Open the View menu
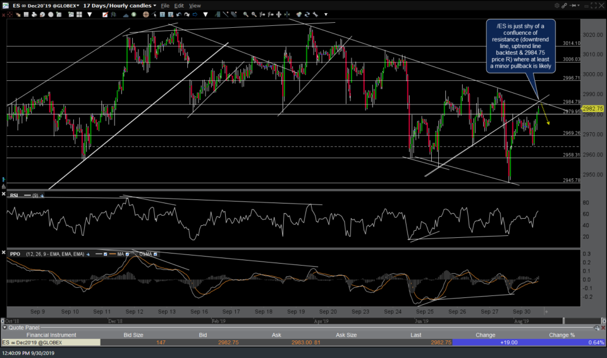Image resolution: width=607 pixels, height=358 pixels. (x=195, y=6)
